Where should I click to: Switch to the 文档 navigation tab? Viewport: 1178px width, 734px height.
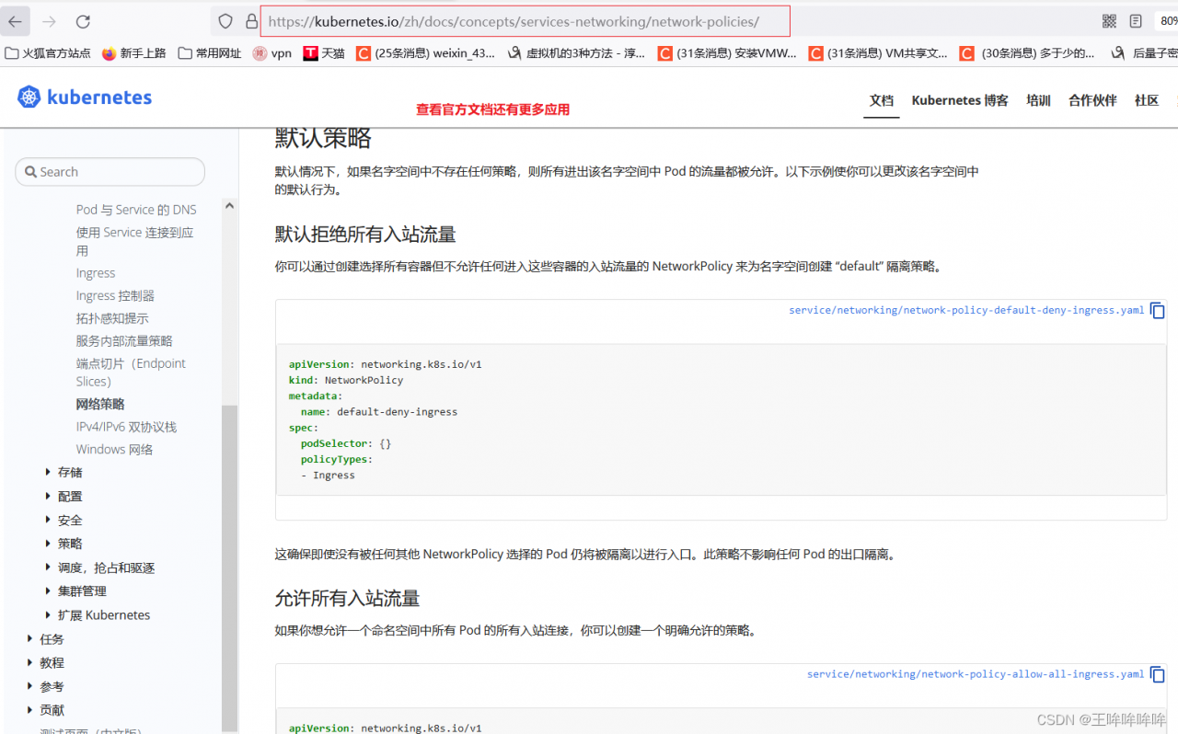point(881,99)
